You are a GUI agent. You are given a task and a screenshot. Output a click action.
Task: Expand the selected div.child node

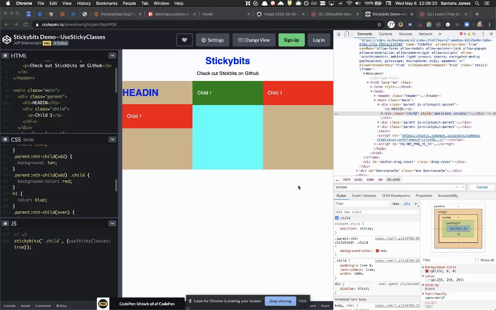(382, 113)
